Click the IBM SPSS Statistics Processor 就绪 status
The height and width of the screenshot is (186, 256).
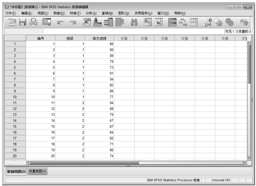(x=173, y=180)
